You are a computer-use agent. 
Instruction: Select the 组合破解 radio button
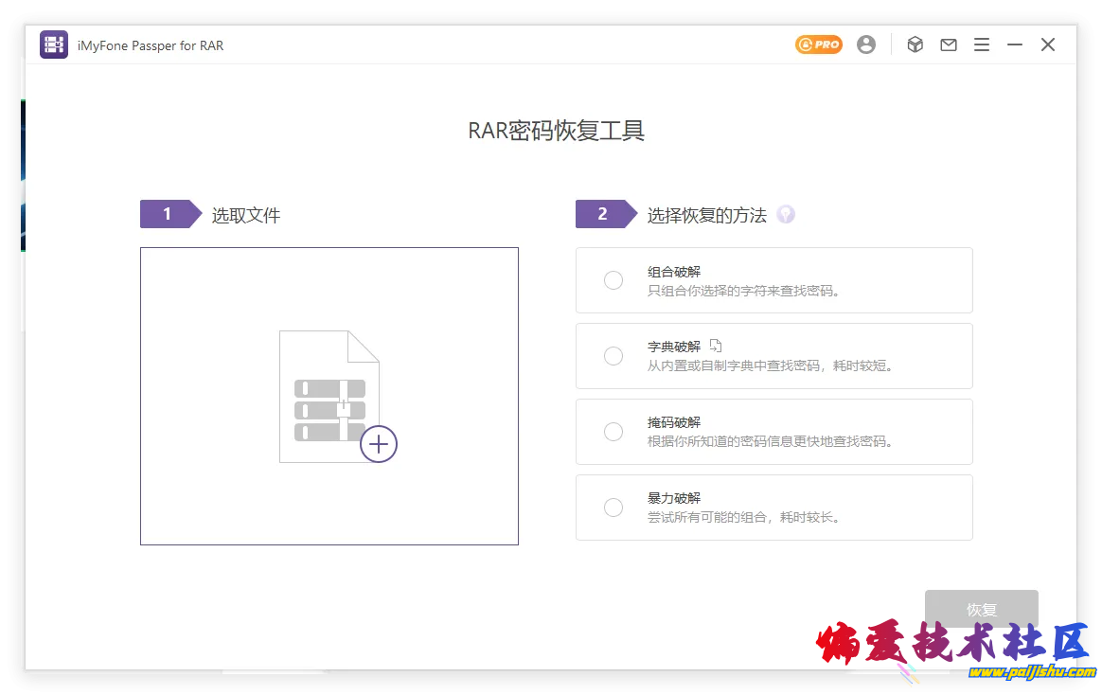pyautogui.click(x=613, y=280)
